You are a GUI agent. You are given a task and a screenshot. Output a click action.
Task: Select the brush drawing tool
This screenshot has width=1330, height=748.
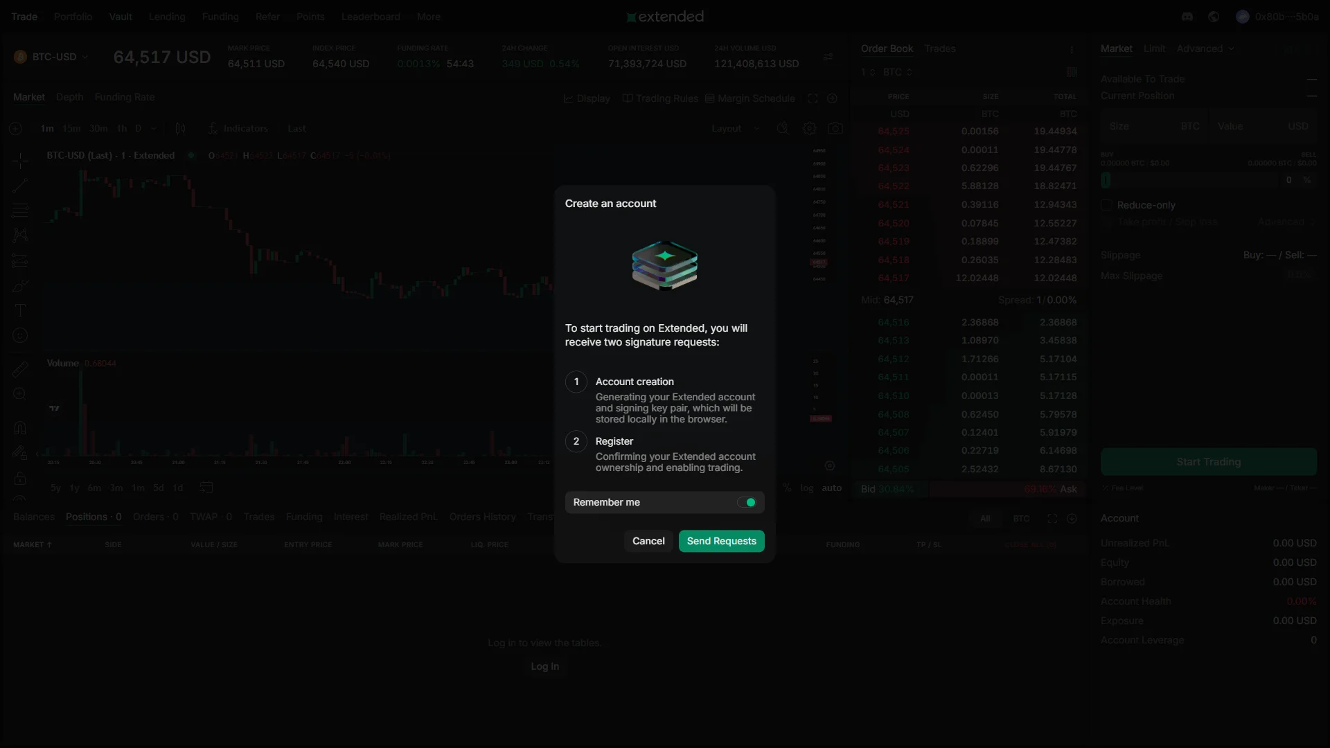(20, 286)
